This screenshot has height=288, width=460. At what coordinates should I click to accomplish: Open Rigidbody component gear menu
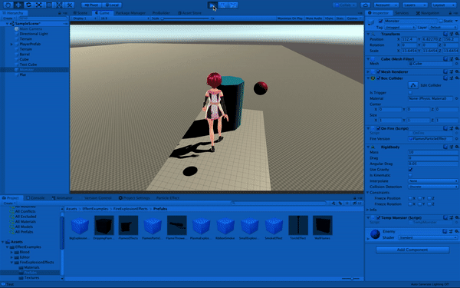(x=456, y=147)
